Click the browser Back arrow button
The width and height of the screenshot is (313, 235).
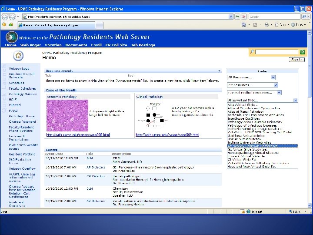(x=5, y=17)
